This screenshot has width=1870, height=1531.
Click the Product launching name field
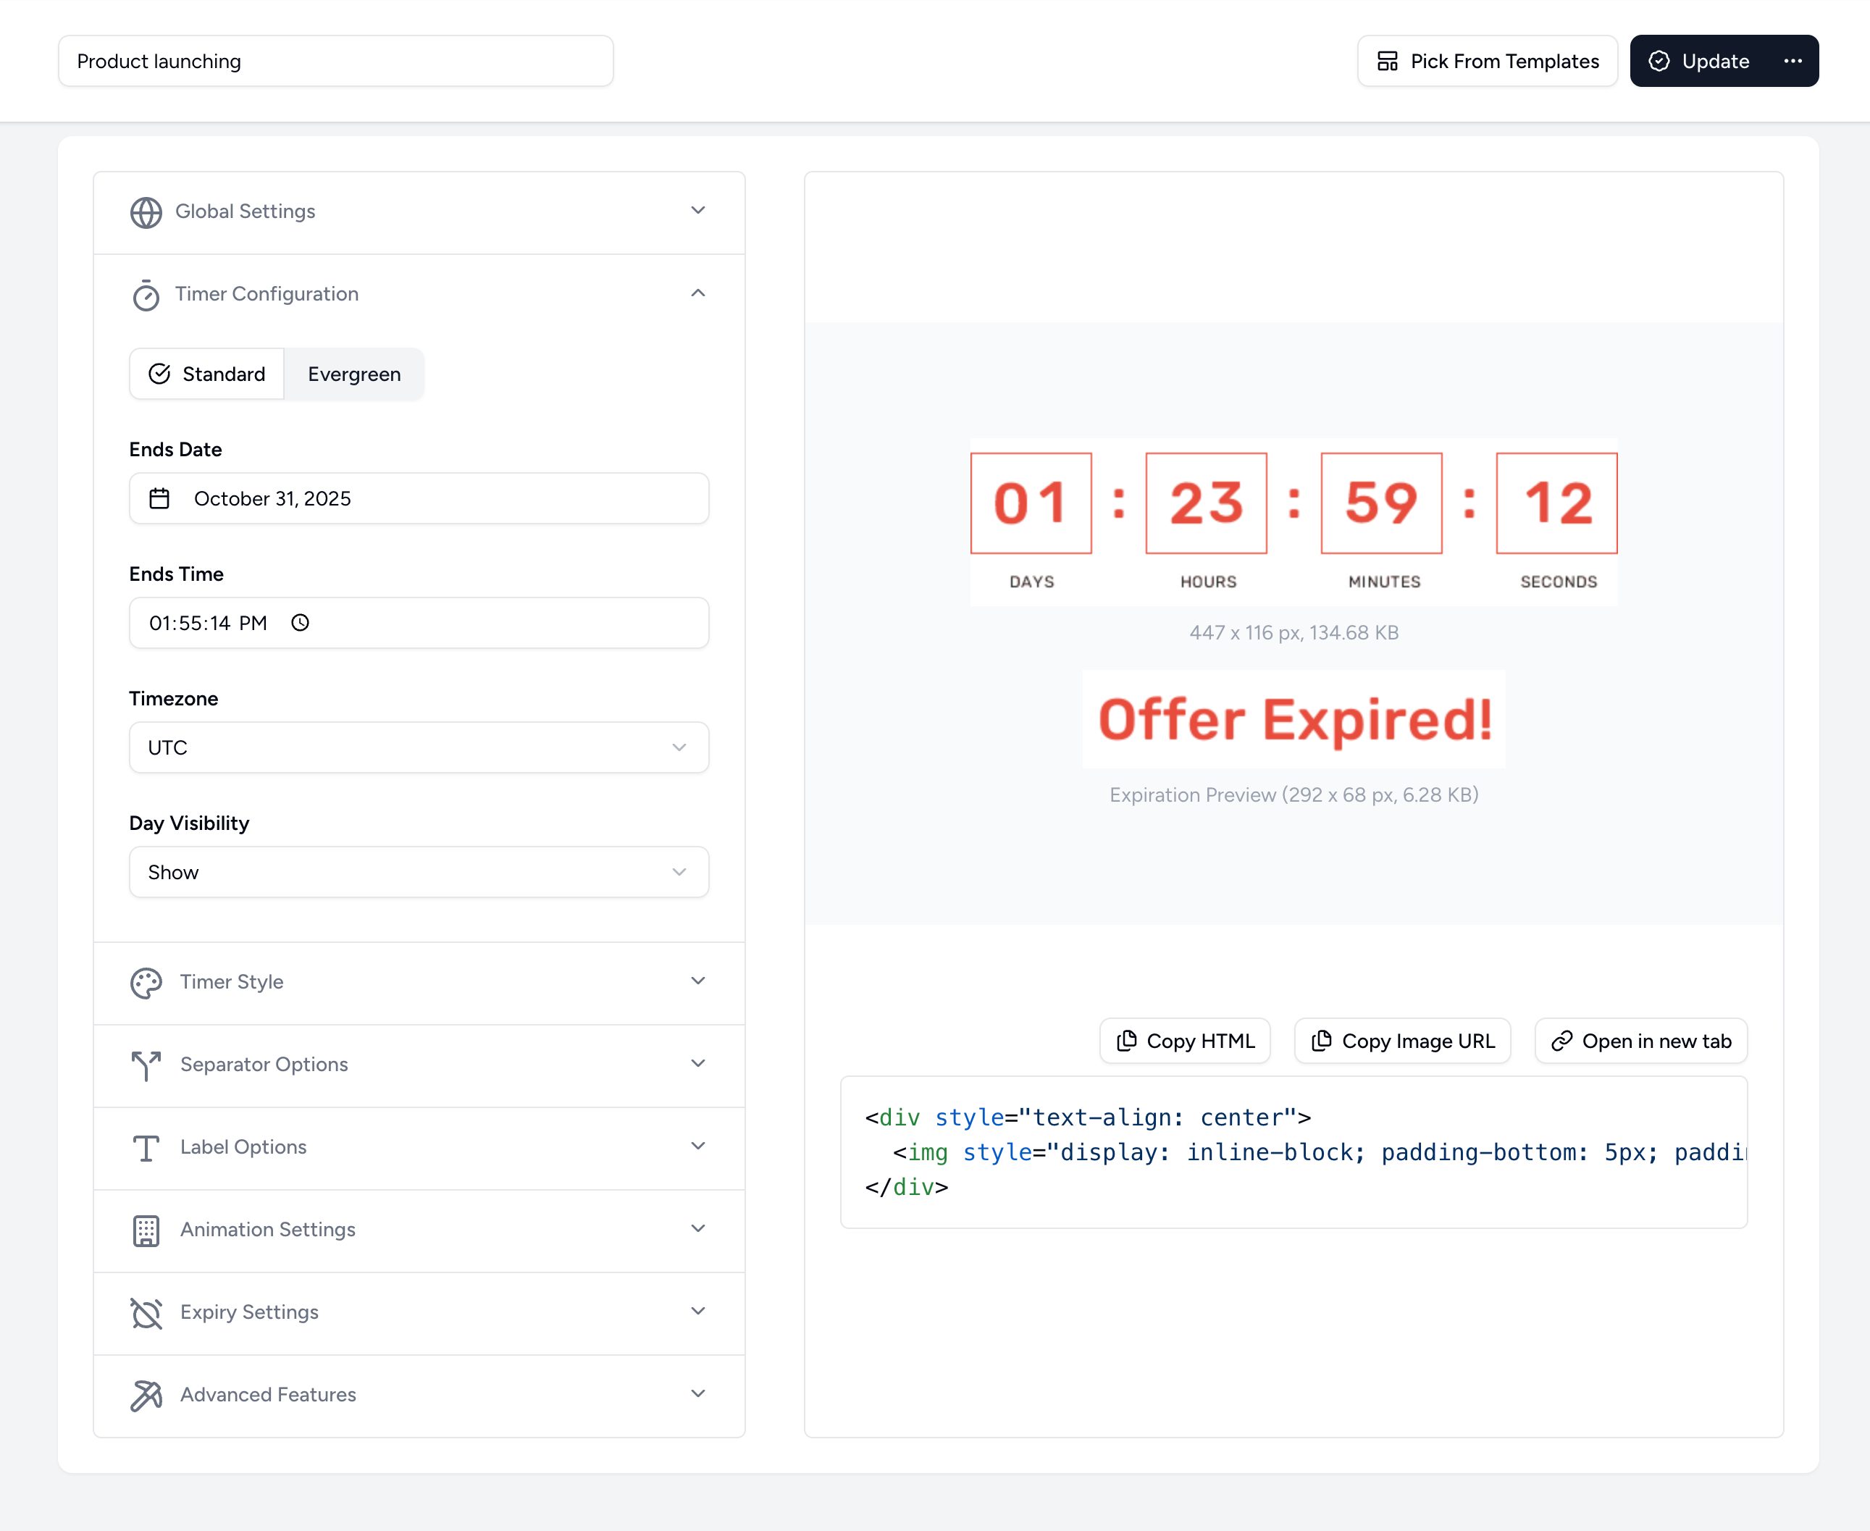(335, 61)
